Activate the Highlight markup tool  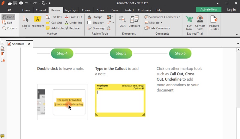click(38, 21)
